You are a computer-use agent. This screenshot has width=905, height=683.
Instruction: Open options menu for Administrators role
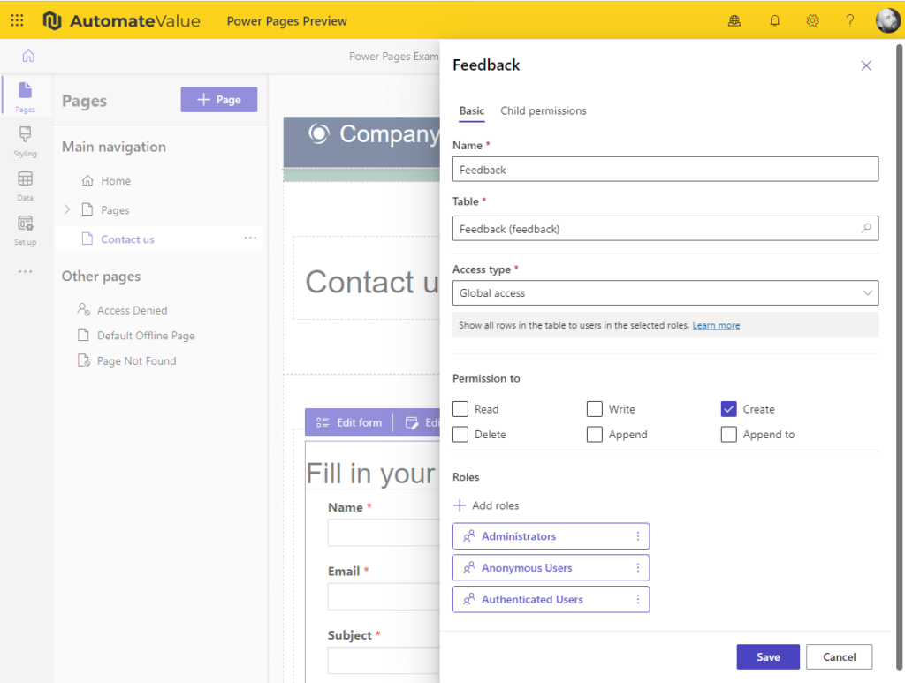pos(638,535)
